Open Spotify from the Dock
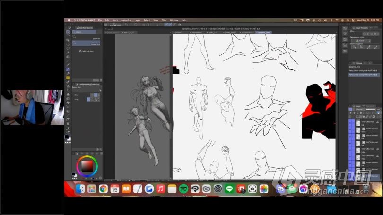This screenshot has height=215, width=383. pos(183,189)
